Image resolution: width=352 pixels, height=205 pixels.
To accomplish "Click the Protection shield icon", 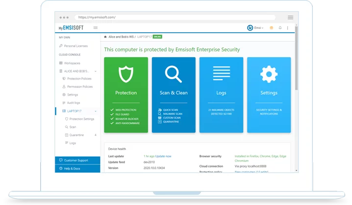I will [126, 74].
